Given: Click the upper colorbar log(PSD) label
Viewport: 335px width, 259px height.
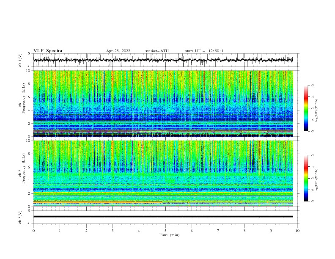Looking at the screenshot, I should coord(317,110).
